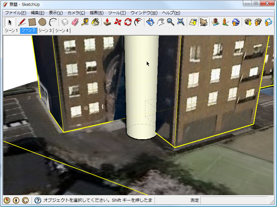Click the Share Model upload icon

pyautogui.click(x=258, y=22)
